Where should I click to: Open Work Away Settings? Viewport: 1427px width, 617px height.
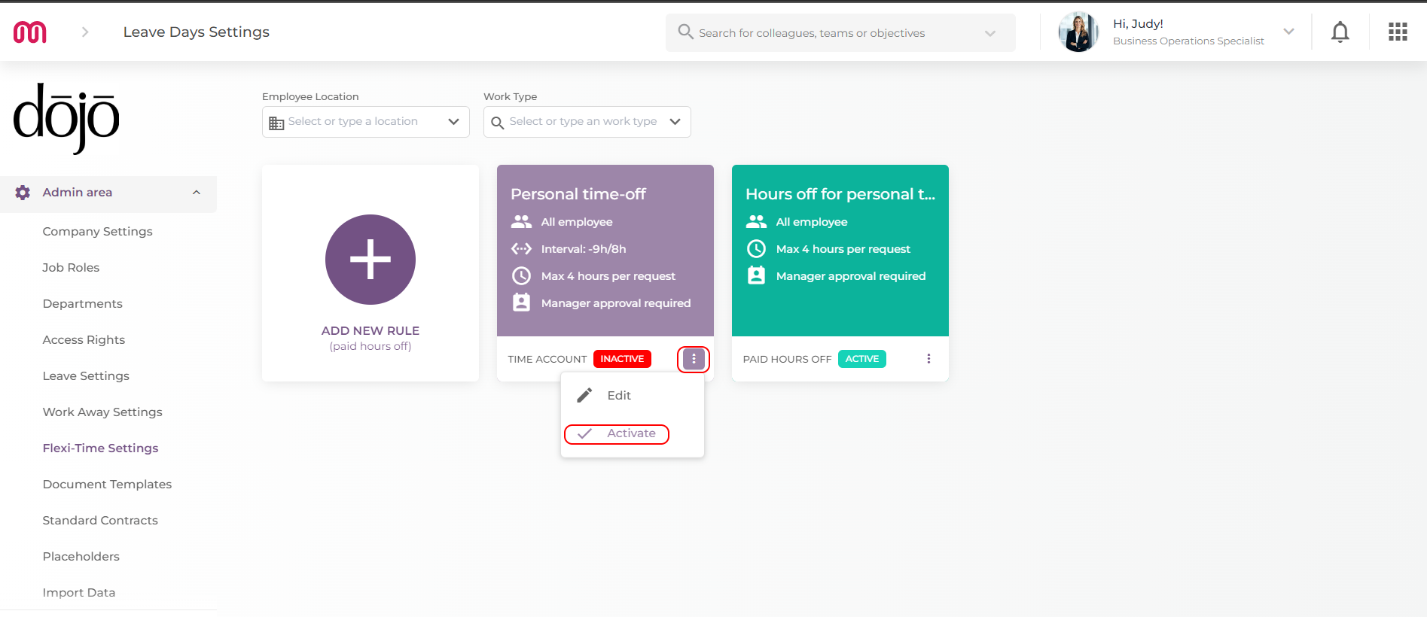[x=102, y=412]
